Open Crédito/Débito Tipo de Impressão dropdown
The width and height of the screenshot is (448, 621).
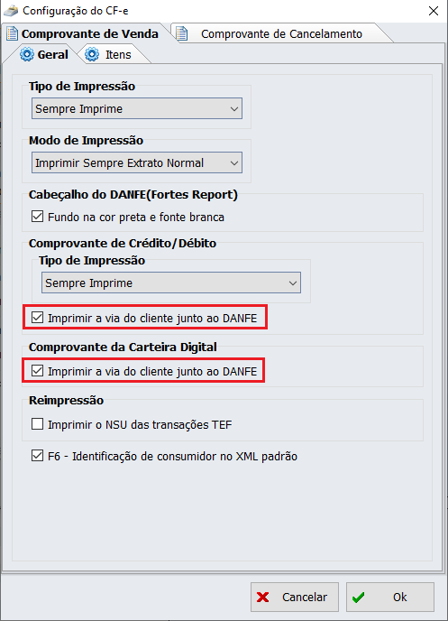coord(171,283)
